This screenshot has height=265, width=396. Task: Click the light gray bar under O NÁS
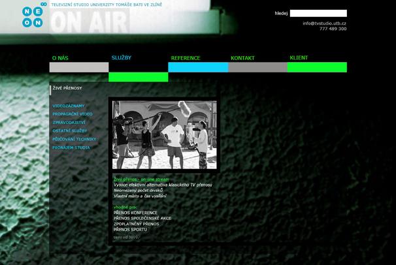78,67
